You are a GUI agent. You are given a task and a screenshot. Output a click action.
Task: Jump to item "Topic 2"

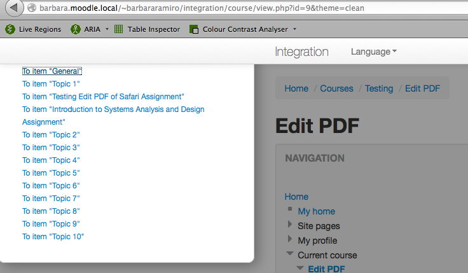tap(51, 135)
